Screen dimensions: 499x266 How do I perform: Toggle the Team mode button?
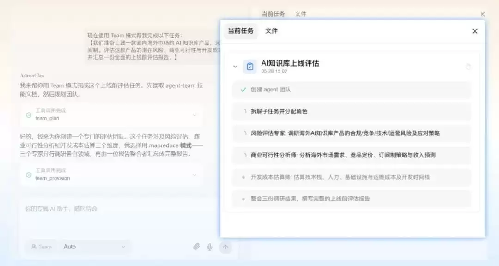pos(42,247)
